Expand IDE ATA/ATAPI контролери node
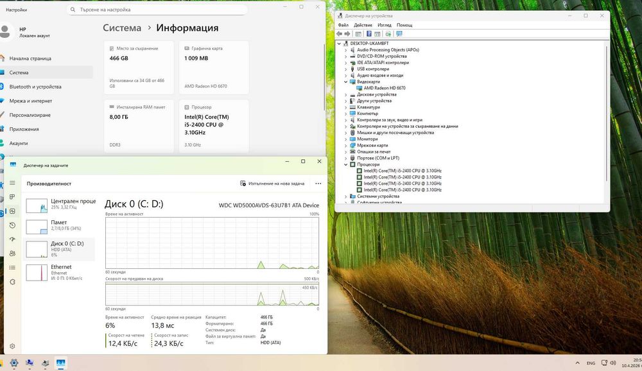Screen dimensions: 642x371 345,63
